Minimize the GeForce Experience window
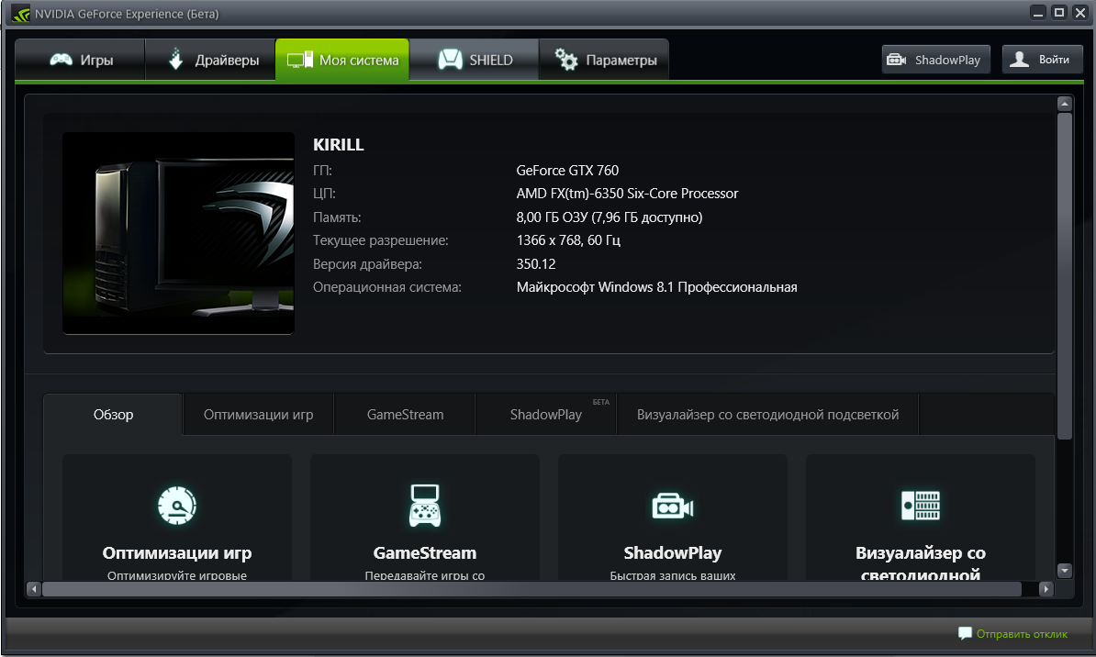1096x657 pixels. coord(1039,13)
